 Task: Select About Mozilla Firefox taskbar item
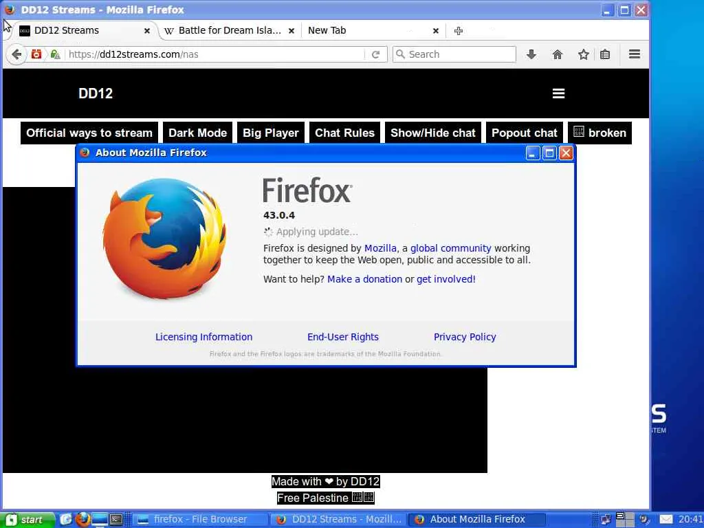click(x=477, y=520)
